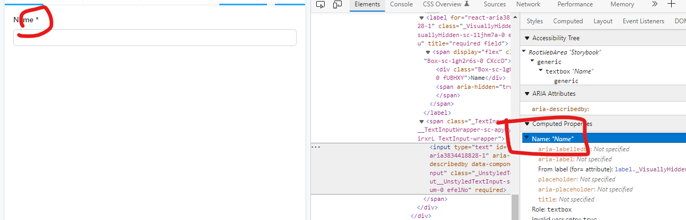Collapse the RootWebArea Storybook node

[x=525, y=52]
